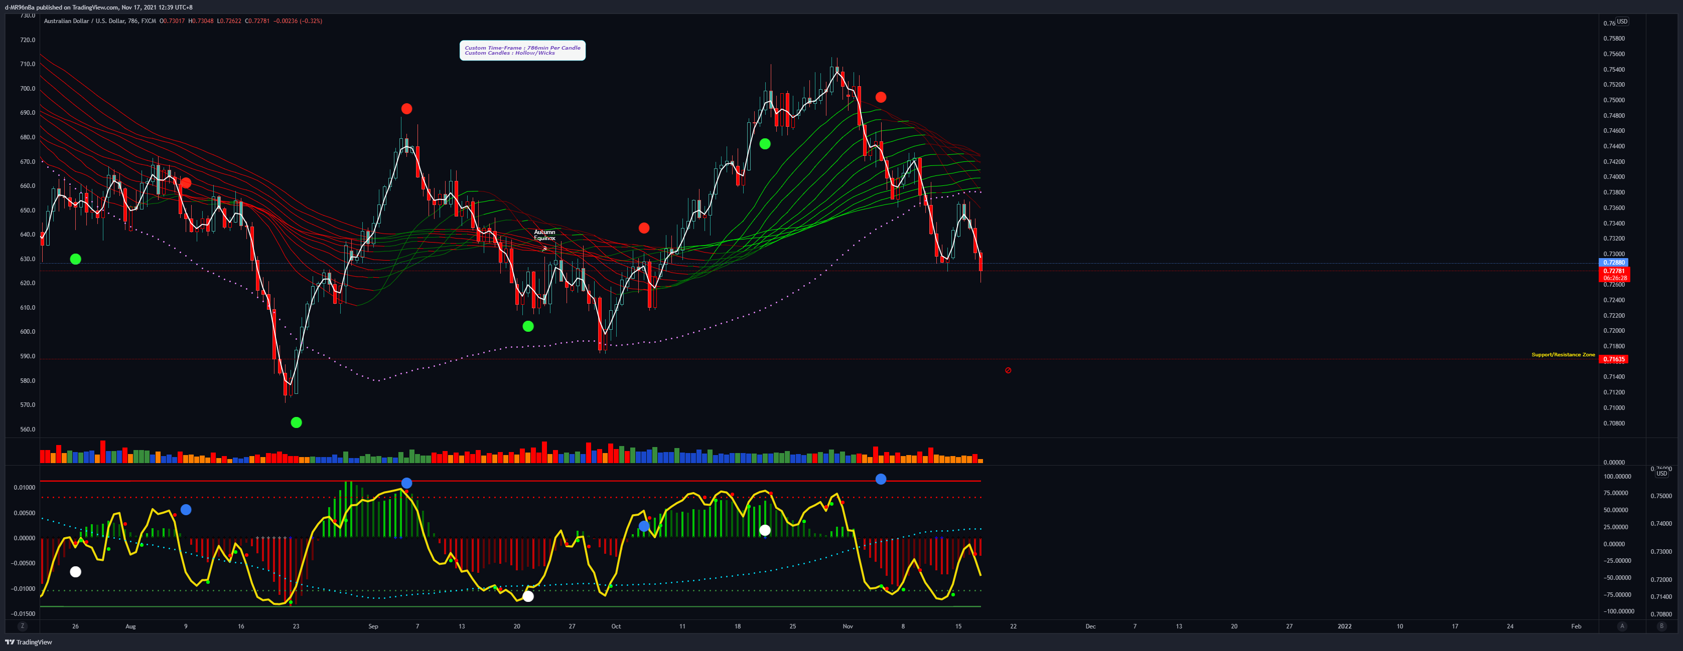Click the 700.0 level on the left axis
The image size is (1683, 651).
(28, 89)
